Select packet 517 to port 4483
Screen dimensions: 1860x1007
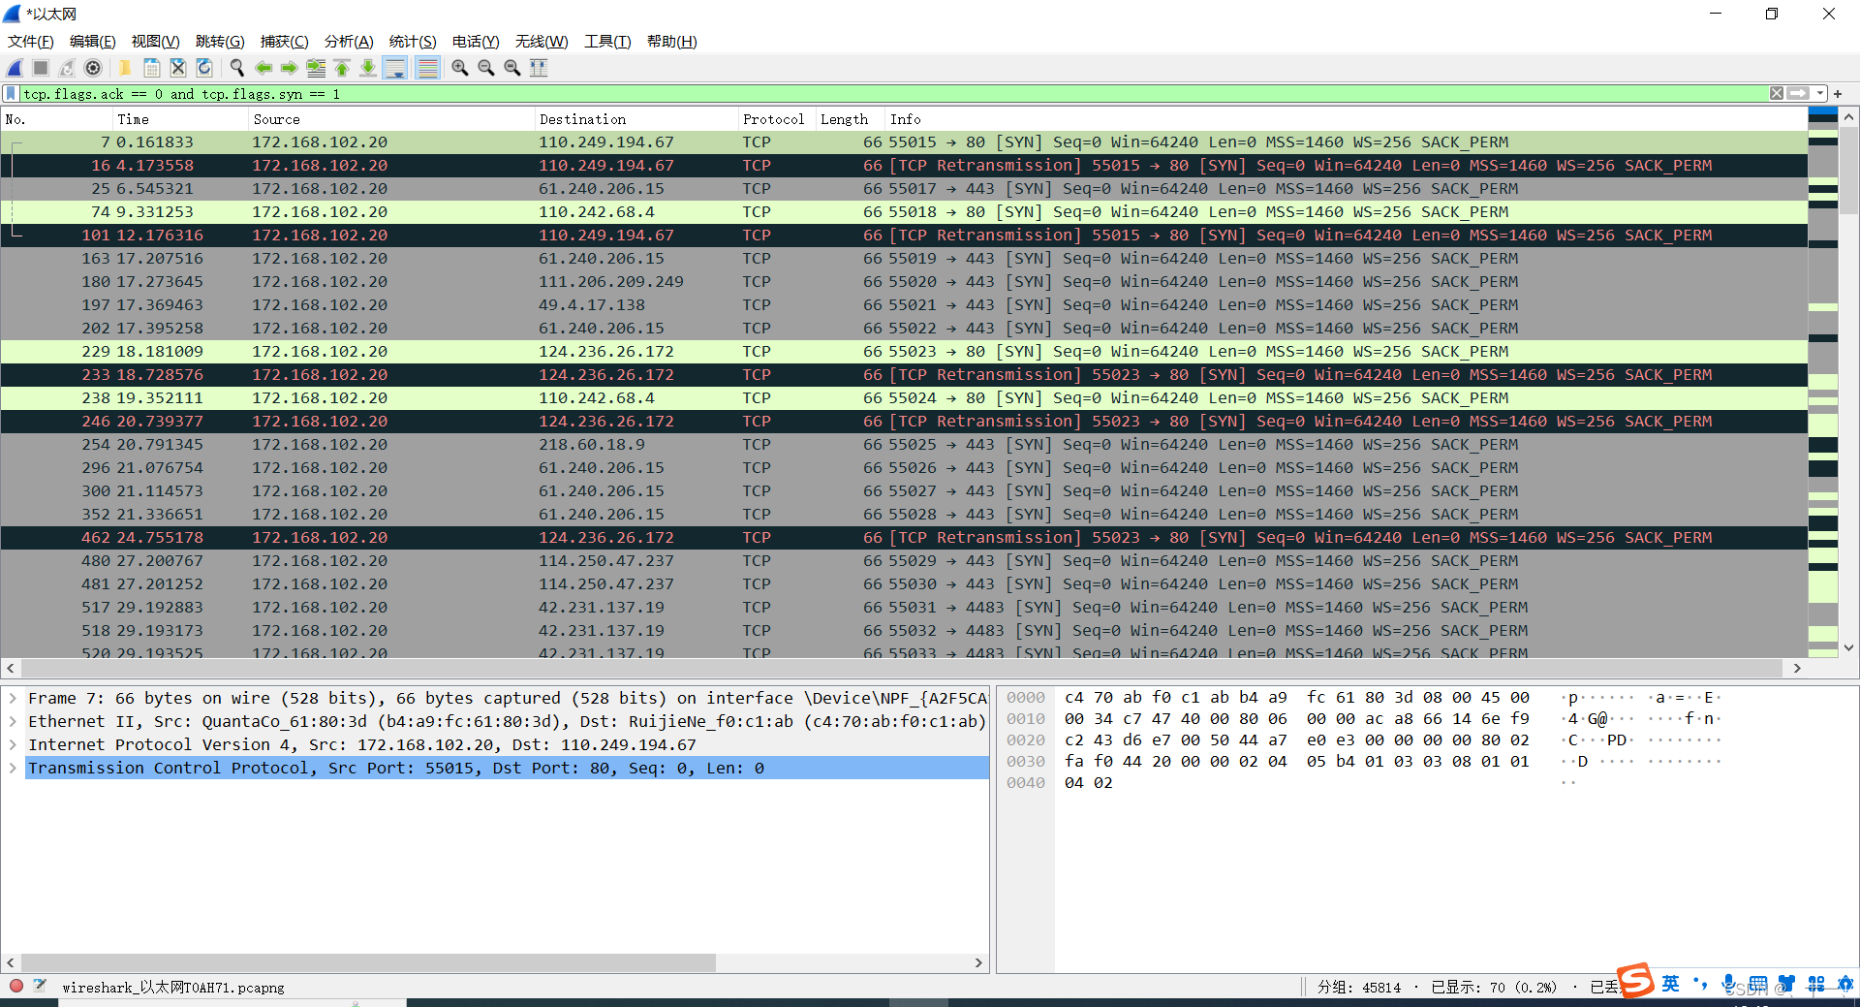click(904, 608)
